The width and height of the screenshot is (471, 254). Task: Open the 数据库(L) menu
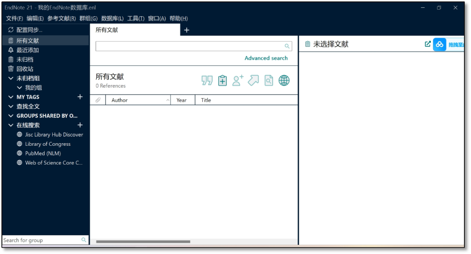(113, 18)
